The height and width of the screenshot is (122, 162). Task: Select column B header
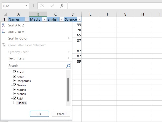[x=38, y=14]
